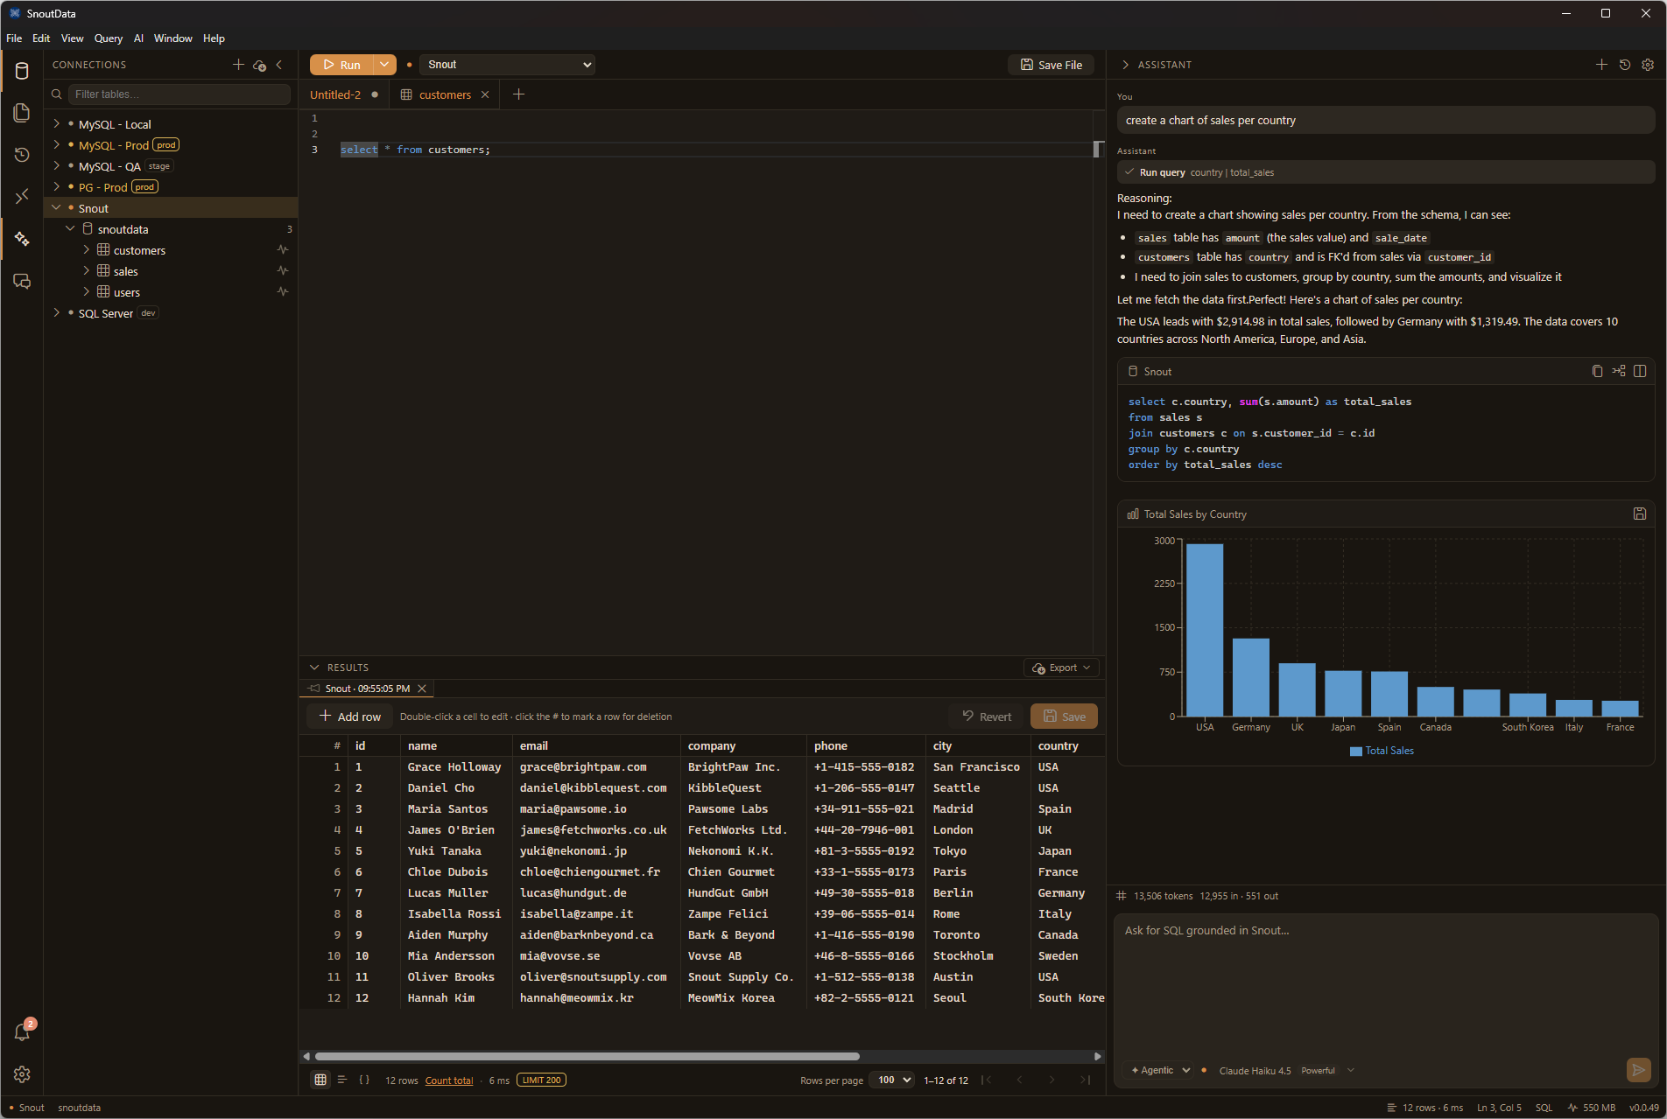1667x1119 pixels.
Task: Click the horizontal results scrollbar
Action: 587,1057
